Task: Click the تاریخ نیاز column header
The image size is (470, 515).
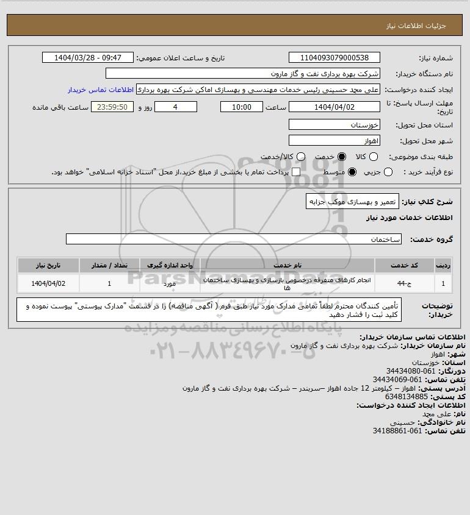Action: point(48,265)
